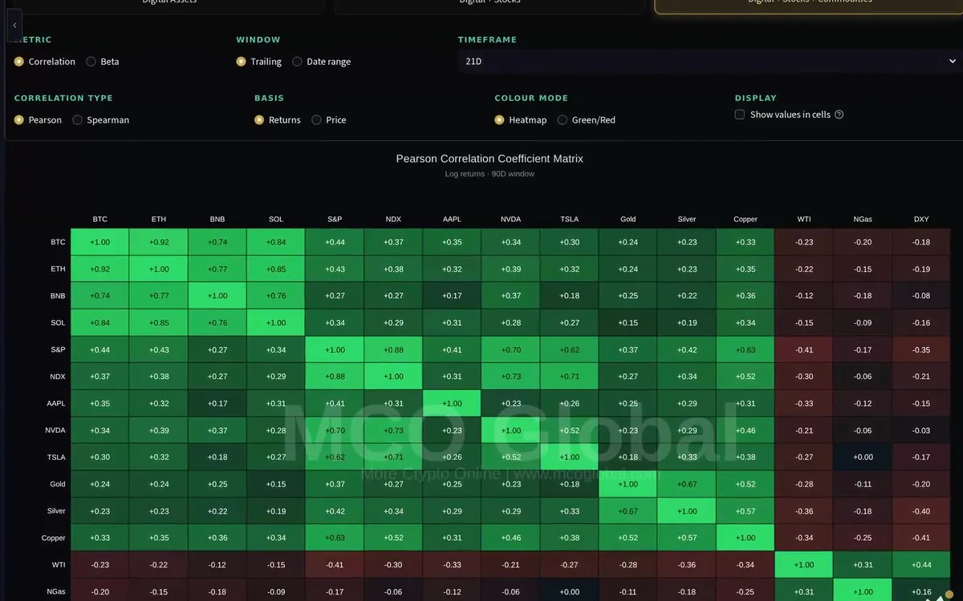Click the NVDA column header

[x=510, y=219]
